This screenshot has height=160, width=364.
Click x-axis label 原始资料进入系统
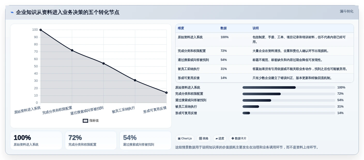pos(27,110)
